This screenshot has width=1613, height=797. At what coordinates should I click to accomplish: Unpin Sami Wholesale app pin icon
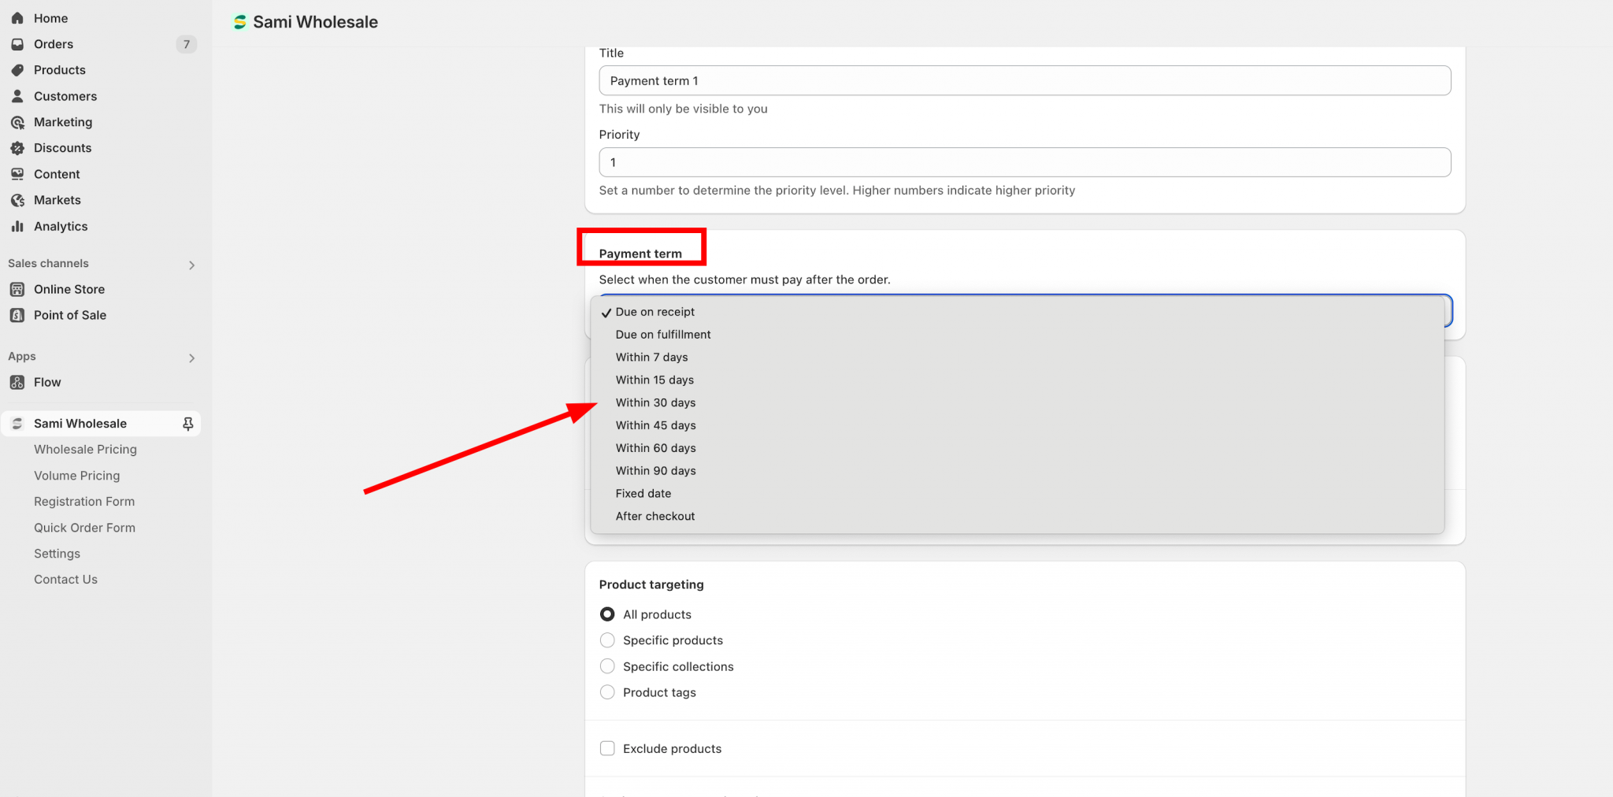(x=187, y=424)
